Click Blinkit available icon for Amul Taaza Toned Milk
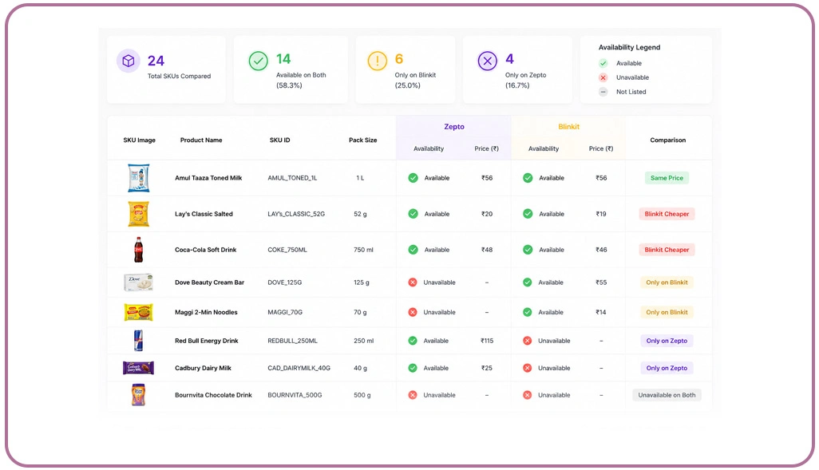Image resolution: width=819 pixels, height=470 pixels. (x=528, y=178)
